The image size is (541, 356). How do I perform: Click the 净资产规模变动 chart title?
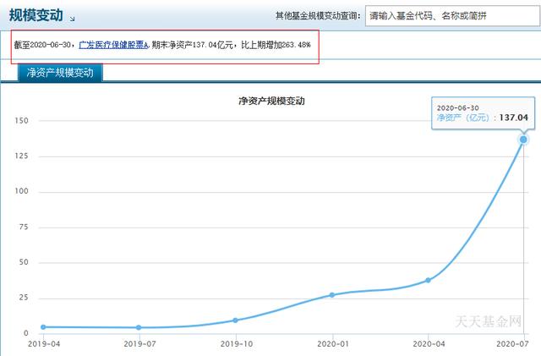coord(271,101)
